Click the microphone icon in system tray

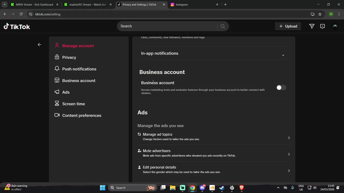tap(292, 188)
